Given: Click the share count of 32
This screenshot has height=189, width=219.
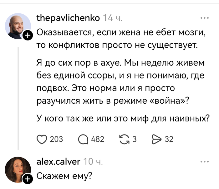Looking at the screenshot, I should pyautogui.click(x=169, y=139).
